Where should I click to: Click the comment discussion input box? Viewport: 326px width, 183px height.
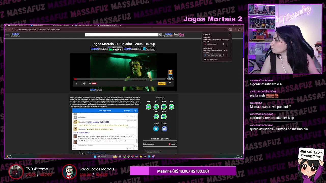(160, 152)
